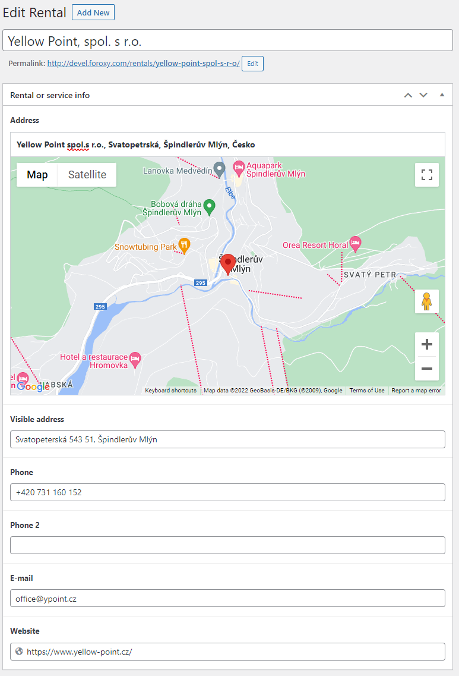Click Hotel a restaurace Hromovka pin
The height and width of the screenshot is (676, 459).
click(x=135, y=360)
